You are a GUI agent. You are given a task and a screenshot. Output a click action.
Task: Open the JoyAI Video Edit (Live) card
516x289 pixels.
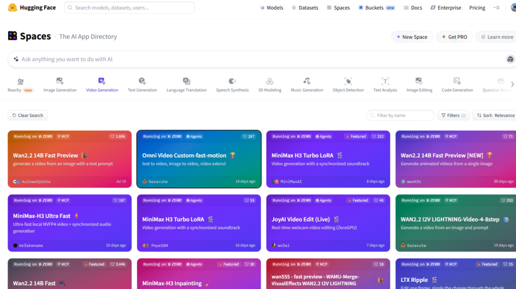(x=328, y=223)
